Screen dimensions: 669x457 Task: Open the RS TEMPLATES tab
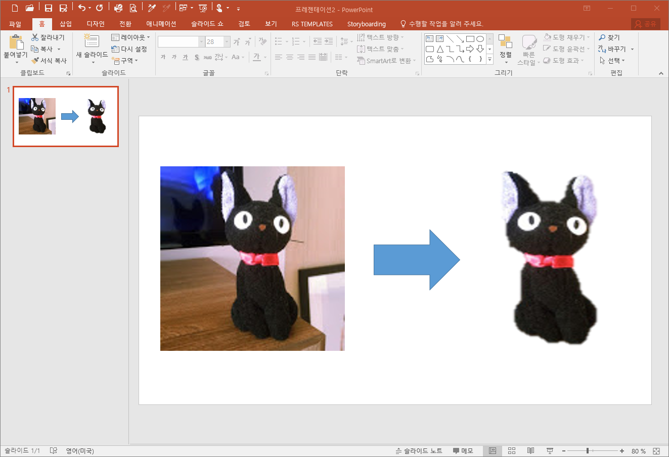[312, 24]
